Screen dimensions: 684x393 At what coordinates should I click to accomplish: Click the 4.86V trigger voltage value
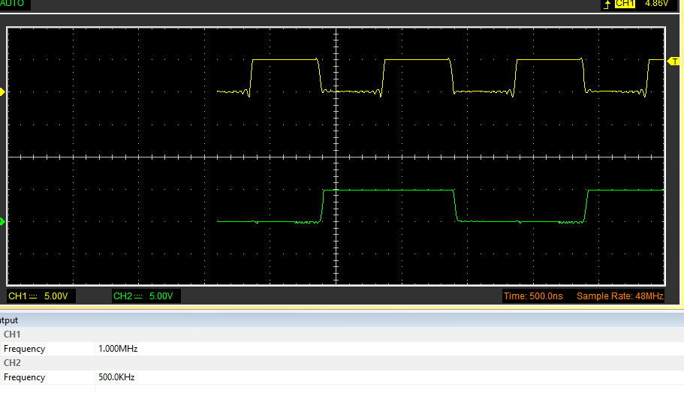point(658,4)
